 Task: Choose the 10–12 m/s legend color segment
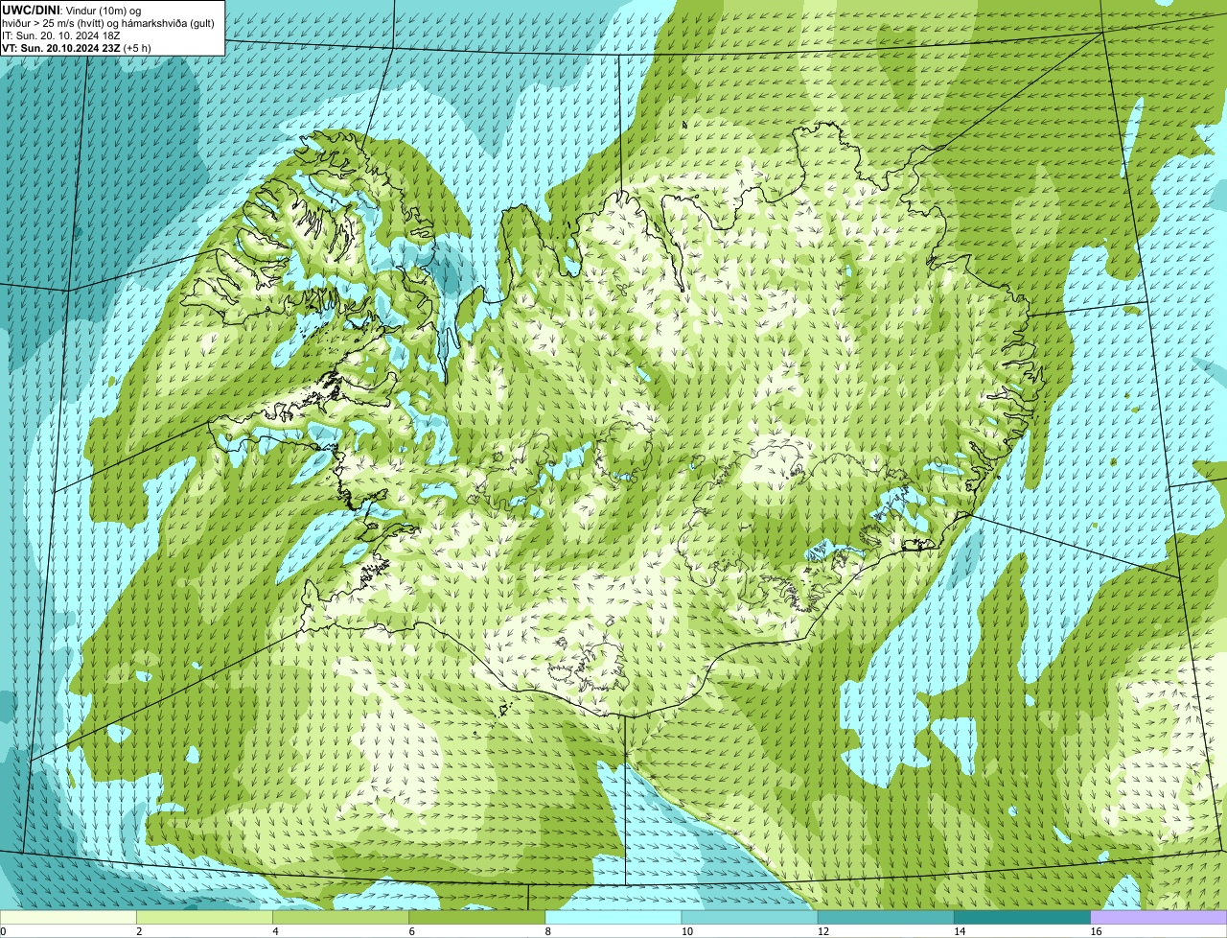(x=751, y=917)
